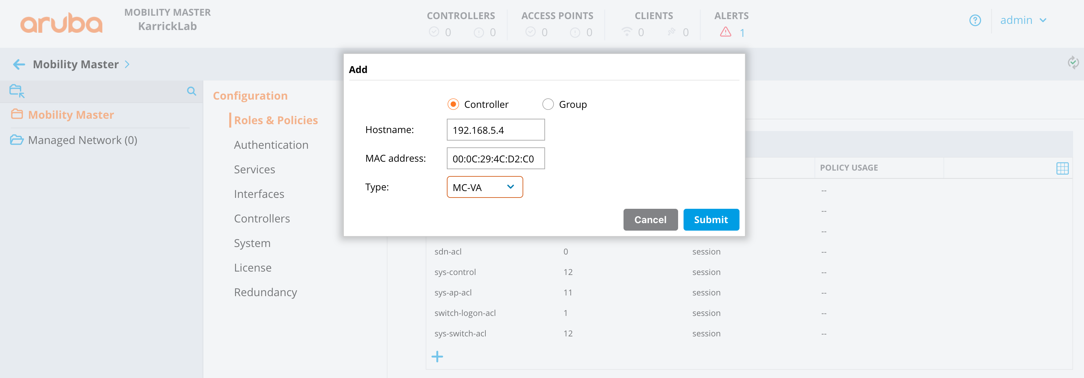The height and width of the screenshot is (378, 1084).
Task: Click the pending changes sync icon
Action: pyautogui.click(x=1073, y=63)
